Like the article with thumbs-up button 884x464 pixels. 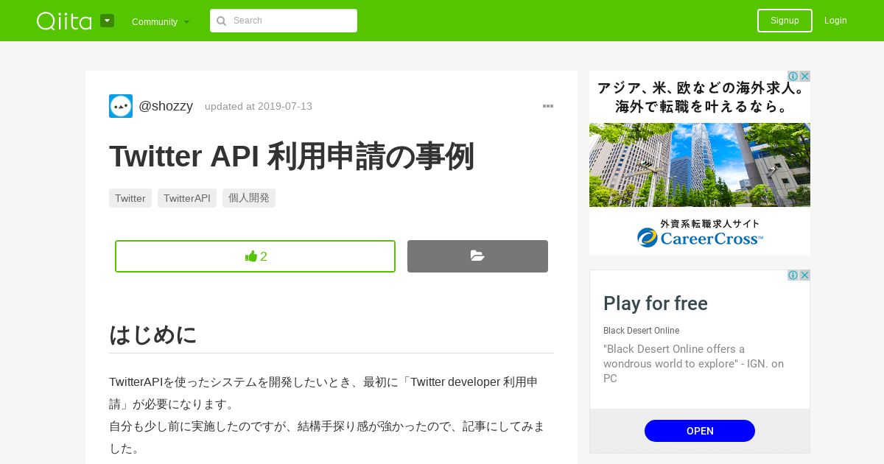tap(255, 256)
